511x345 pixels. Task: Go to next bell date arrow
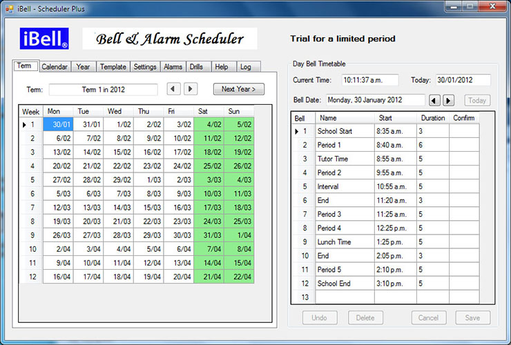(448, 100)
